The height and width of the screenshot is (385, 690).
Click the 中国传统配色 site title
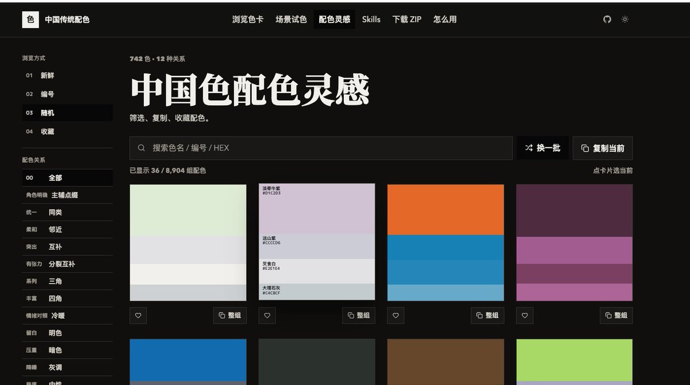(67, 20)
